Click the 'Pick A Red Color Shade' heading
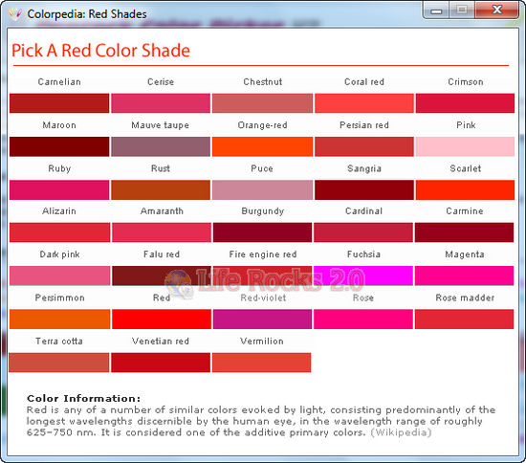Image resolution: width=526 pixels, height=463 pixels. 100,51
